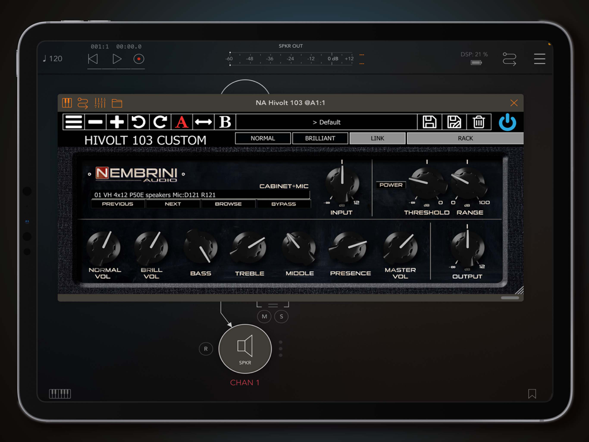This screenshot has width=589, height=442.
Task: Click the minus zoom-out icon
Action: click(x=95, y=122)
